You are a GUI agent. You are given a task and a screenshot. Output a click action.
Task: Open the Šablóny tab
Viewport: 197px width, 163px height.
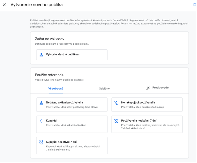(104, 88)
